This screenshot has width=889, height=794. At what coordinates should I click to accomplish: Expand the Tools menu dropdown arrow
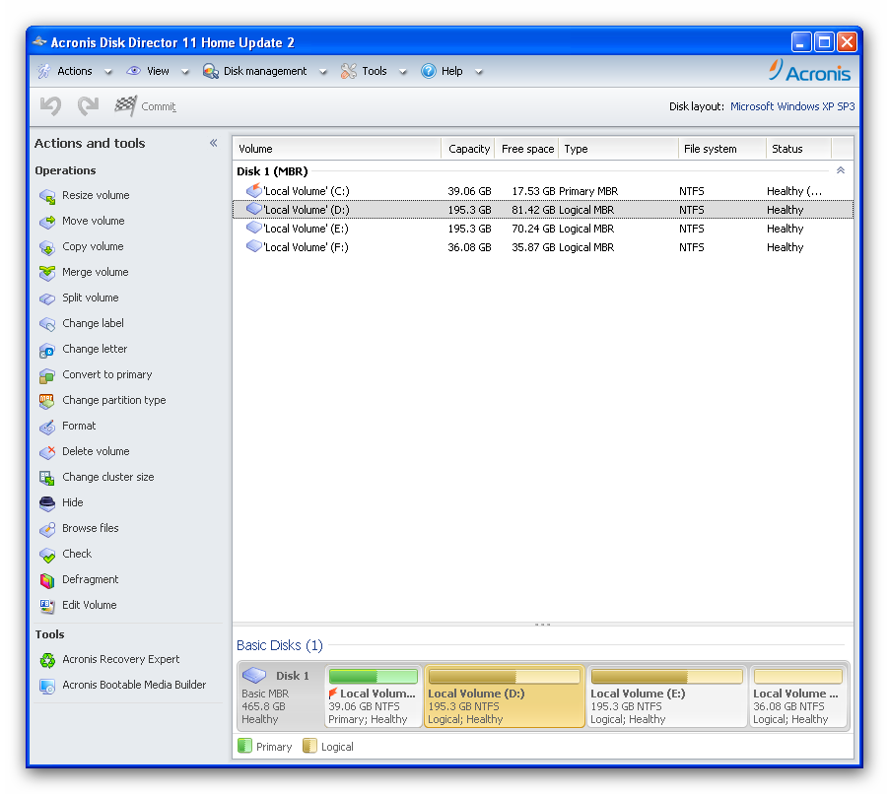tap(403, 72)
